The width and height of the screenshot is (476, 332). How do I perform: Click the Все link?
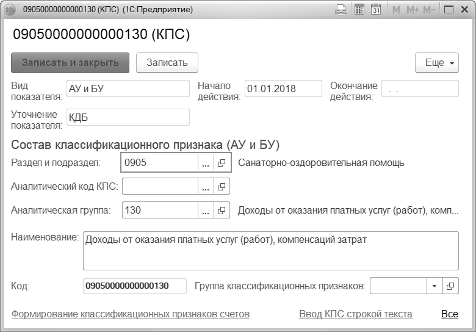coord(450,314)
